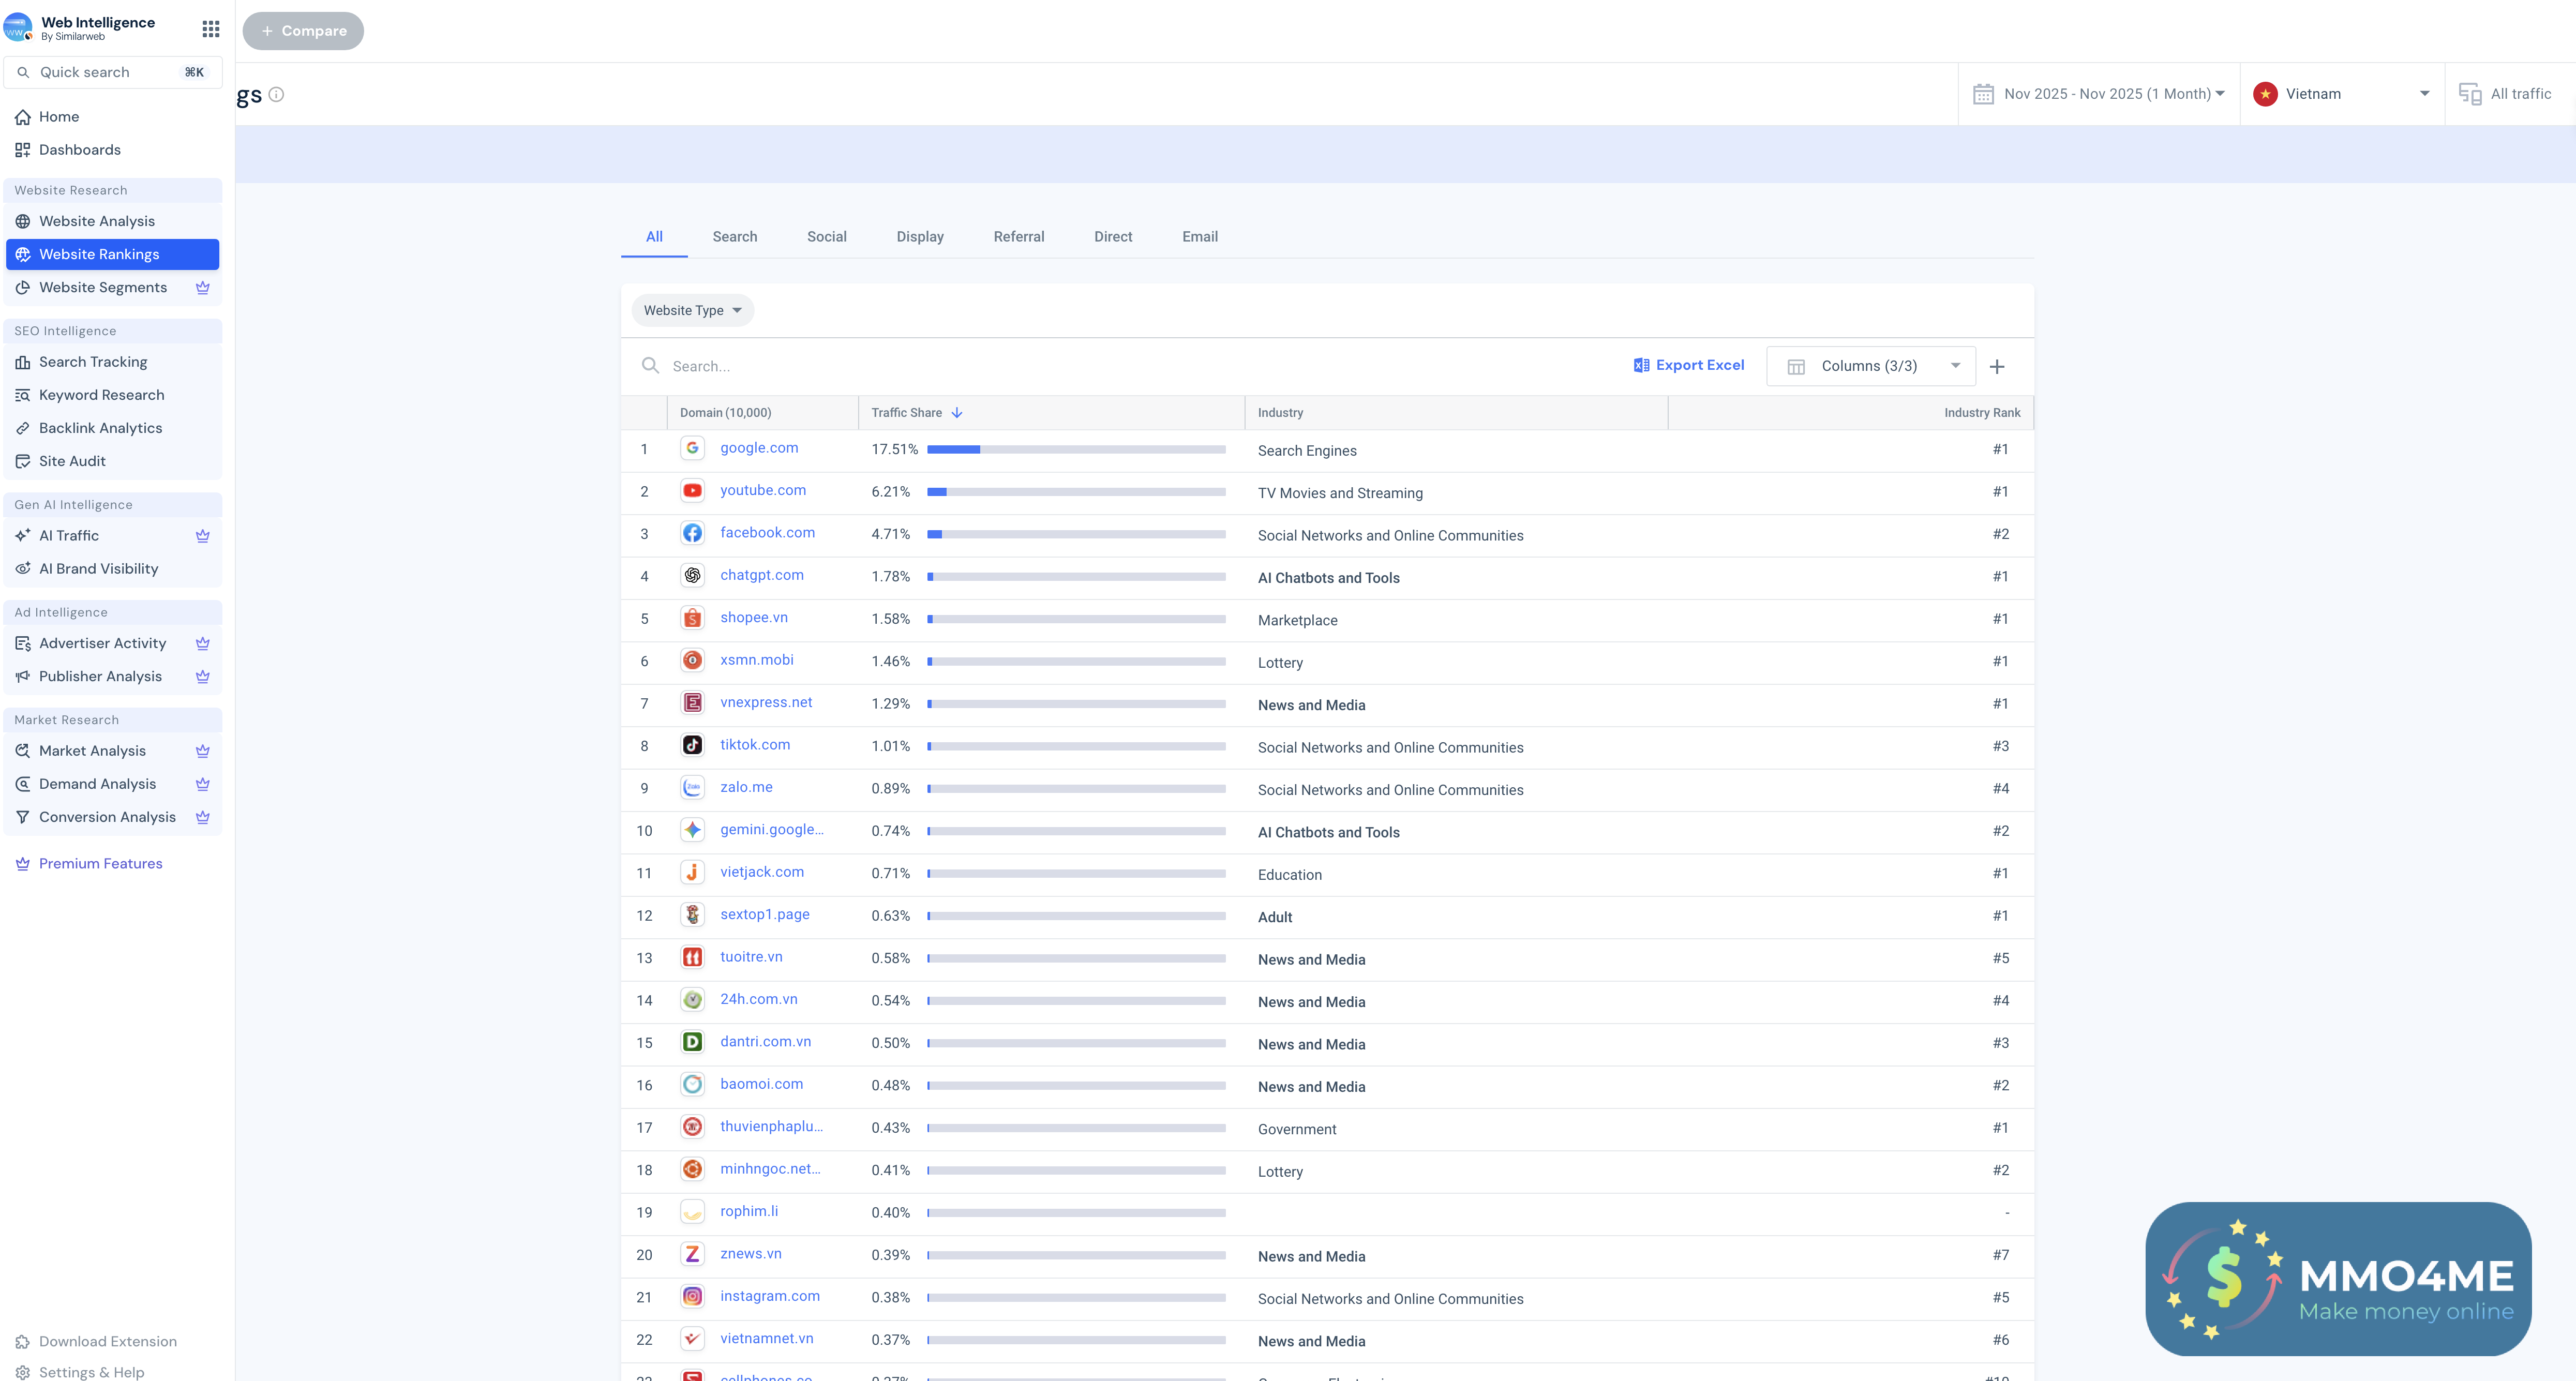The image size is (2576, 1381).
Task: Expand the Columns (3/3) dropdown
Action: 1870,366
